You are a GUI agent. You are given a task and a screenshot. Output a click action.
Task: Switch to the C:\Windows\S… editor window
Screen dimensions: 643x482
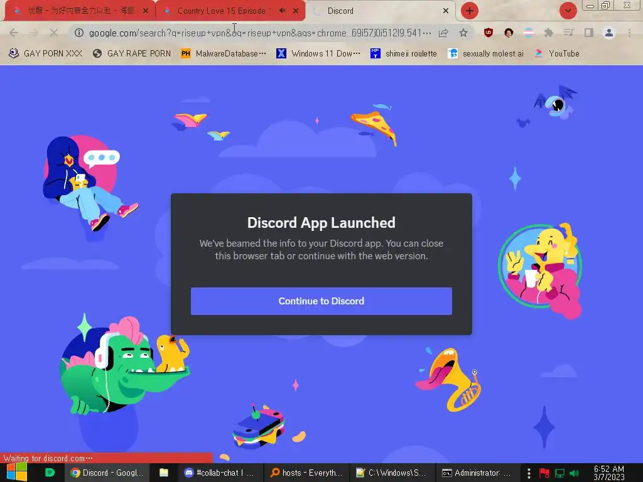click(391, 473)
